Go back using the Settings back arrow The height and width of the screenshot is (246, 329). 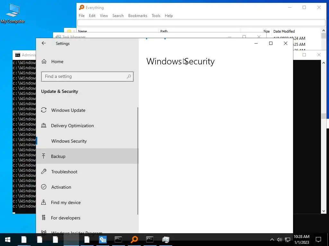44,43
